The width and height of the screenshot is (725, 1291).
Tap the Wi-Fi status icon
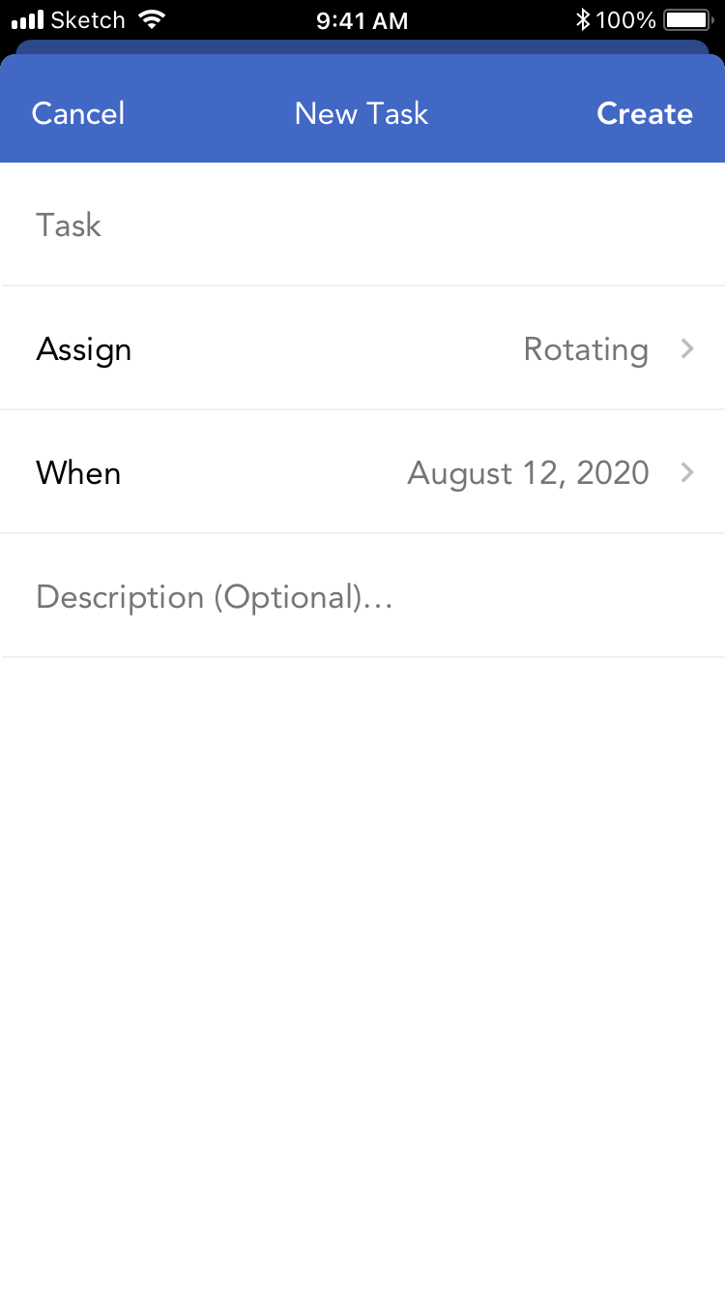[x=152, y=19]
